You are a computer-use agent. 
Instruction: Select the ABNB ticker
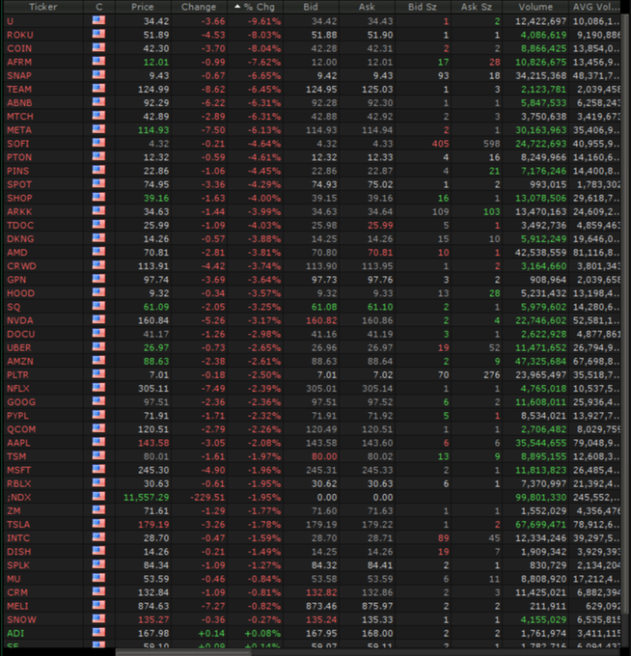tap(19, 103)
